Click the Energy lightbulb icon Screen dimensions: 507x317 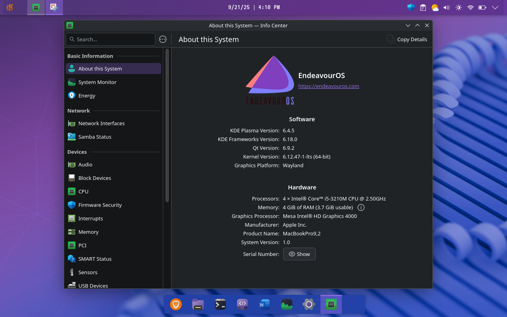72,95
